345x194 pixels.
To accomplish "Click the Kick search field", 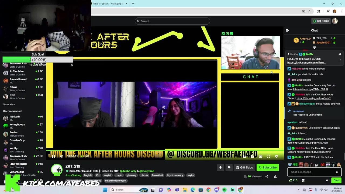I will tap(172, 21).
